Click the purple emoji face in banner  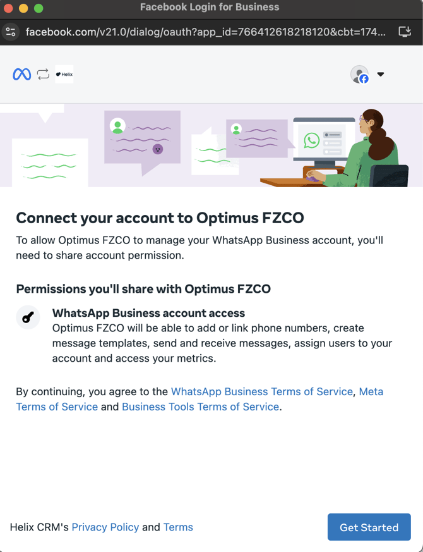158,149
